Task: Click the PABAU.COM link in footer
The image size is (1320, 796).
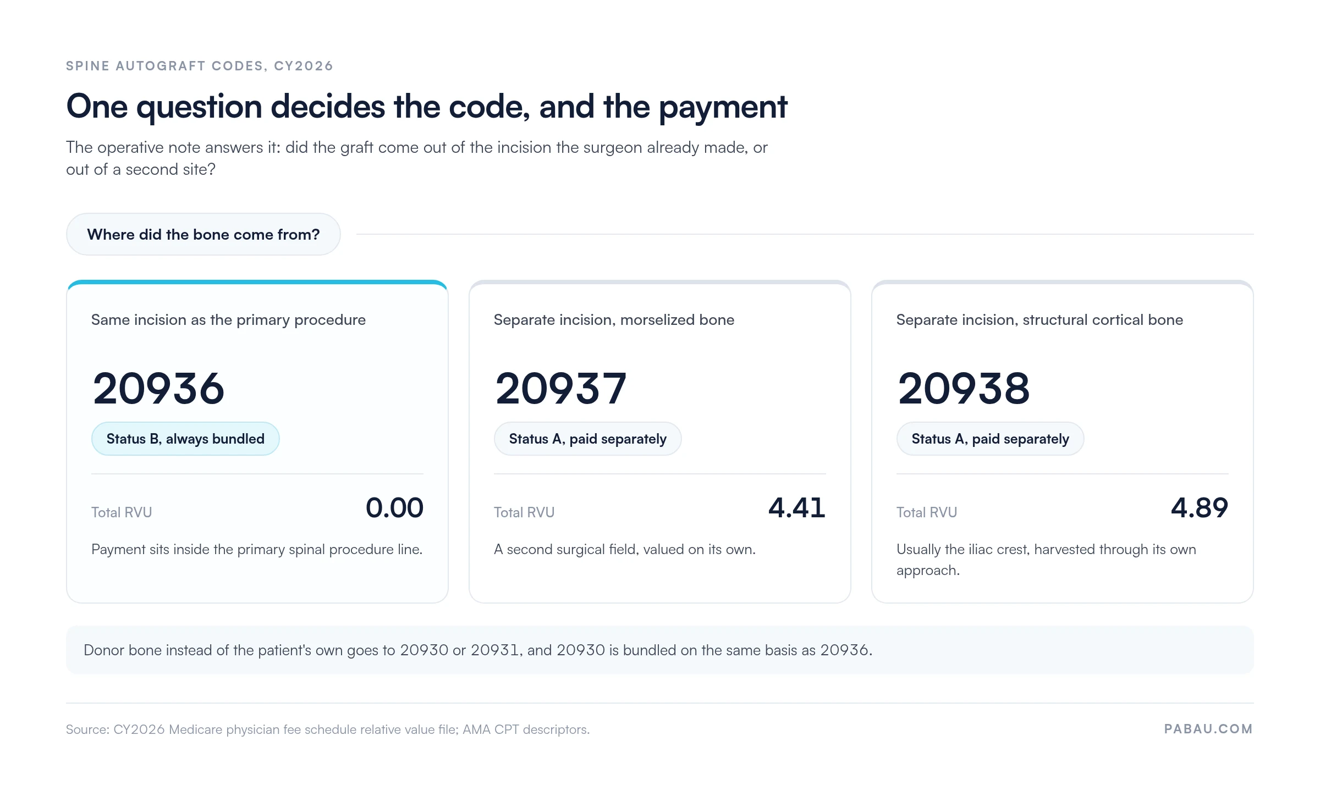Action: pyautogui.click(x=1208, y=729)
